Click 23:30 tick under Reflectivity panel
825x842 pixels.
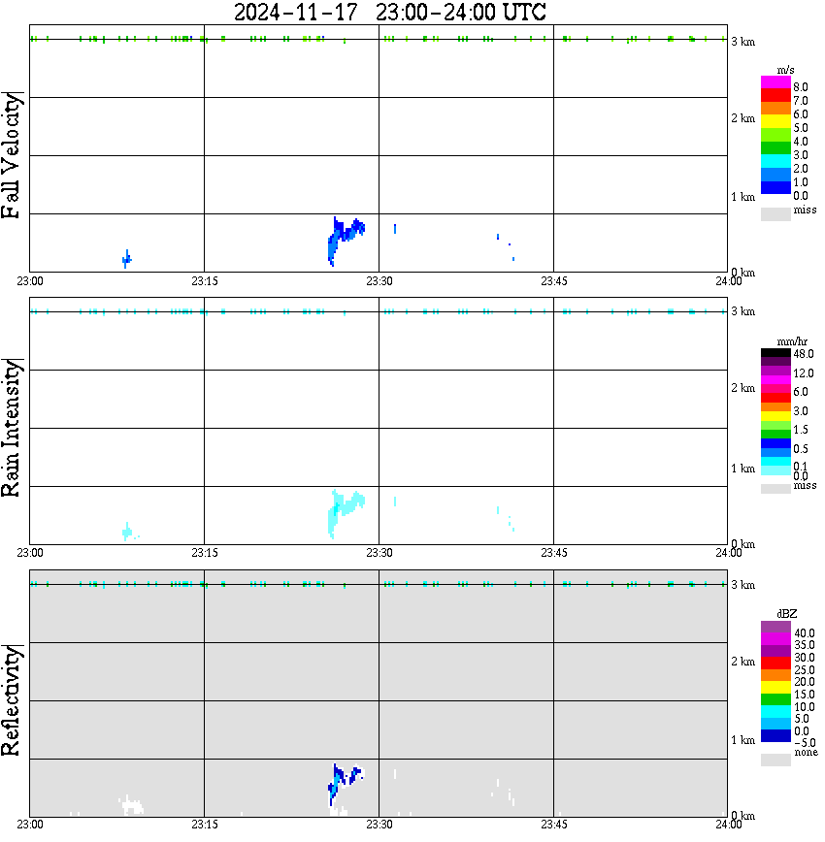(x=379, y=825)
